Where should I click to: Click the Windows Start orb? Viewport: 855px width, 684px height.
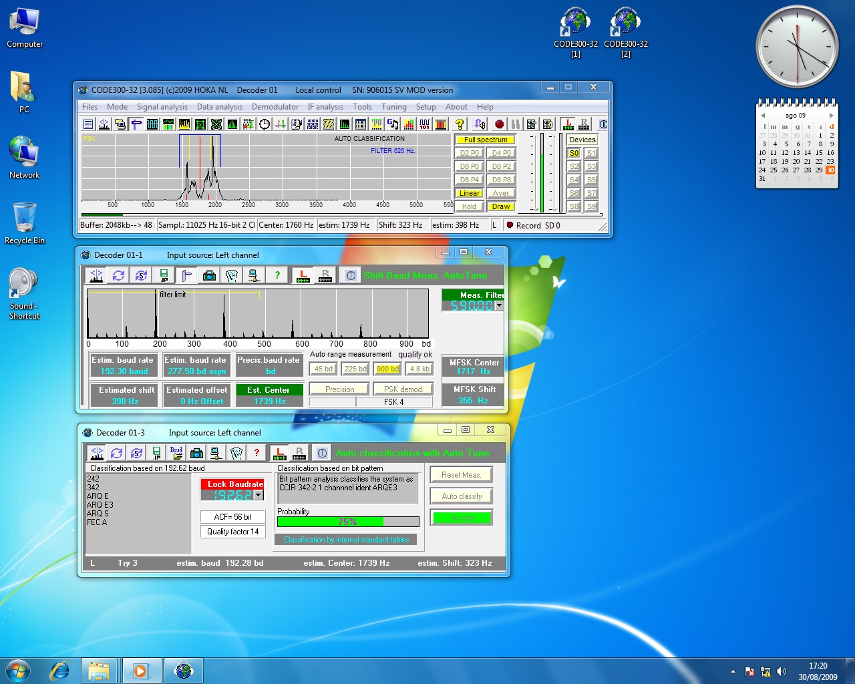[x=18, y=671]
